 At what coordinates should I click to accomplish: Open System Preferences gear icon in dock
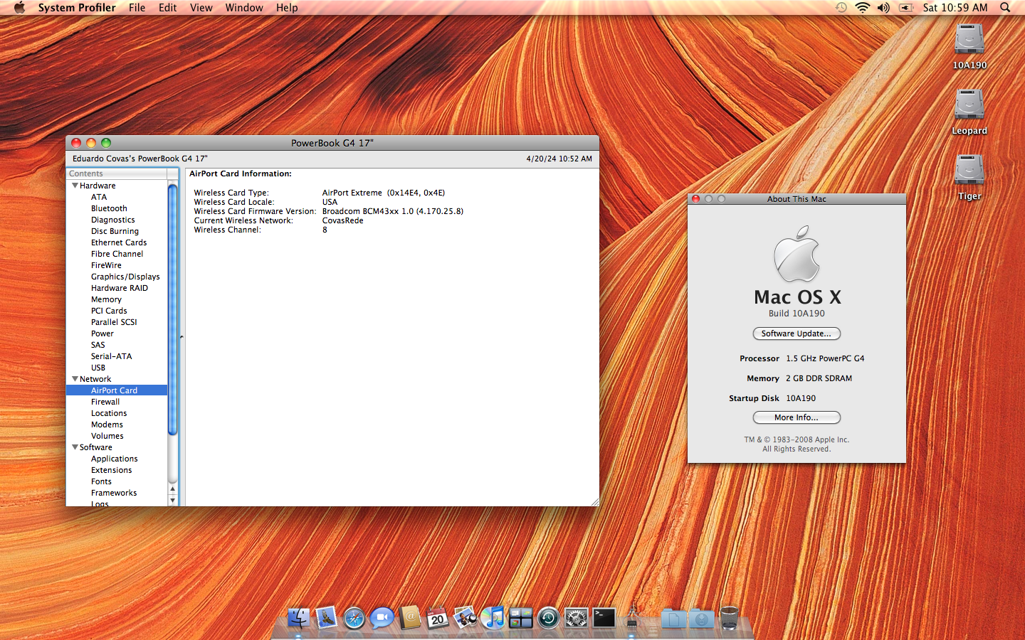576,618
